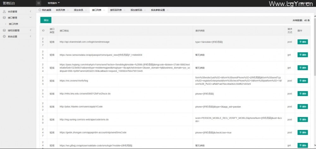Viewport: 316px width, 149px height.
Task: Click the home icon on 我的桌面 tab
Action: click(40, 10)
